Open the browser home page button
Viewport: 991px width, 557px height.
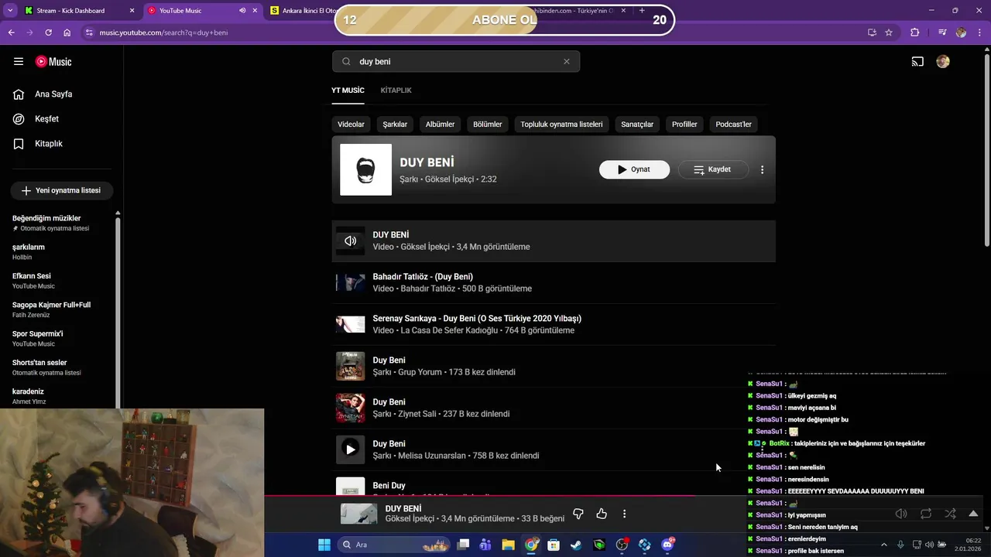[67, 32]
